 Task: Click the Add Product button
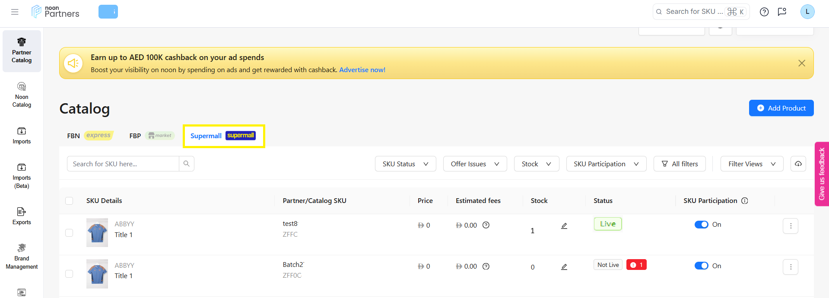781,108
